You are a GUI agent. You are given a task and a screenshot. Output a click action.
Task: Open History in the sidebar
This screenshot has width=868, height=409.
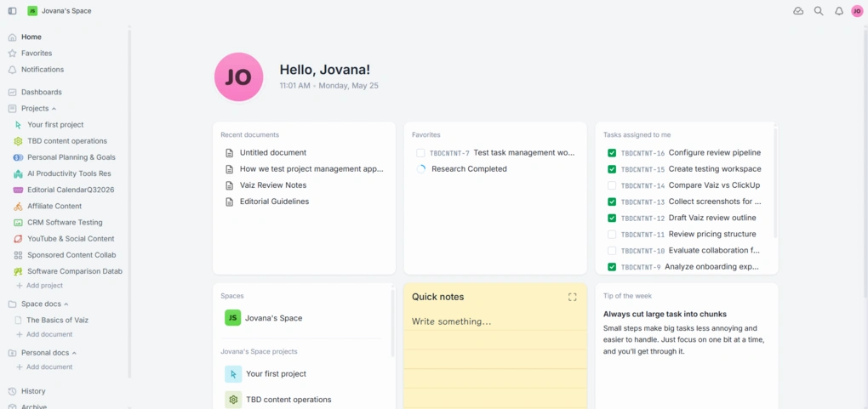[x=33, y=391]
